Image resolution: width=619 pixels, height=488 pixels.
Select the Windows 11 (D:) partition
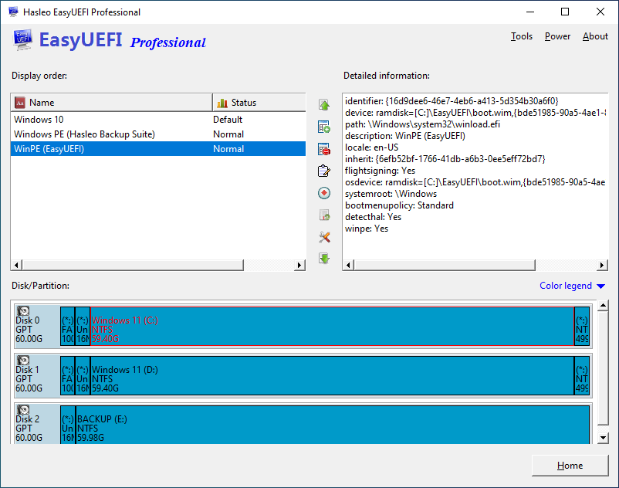(332, 376)
